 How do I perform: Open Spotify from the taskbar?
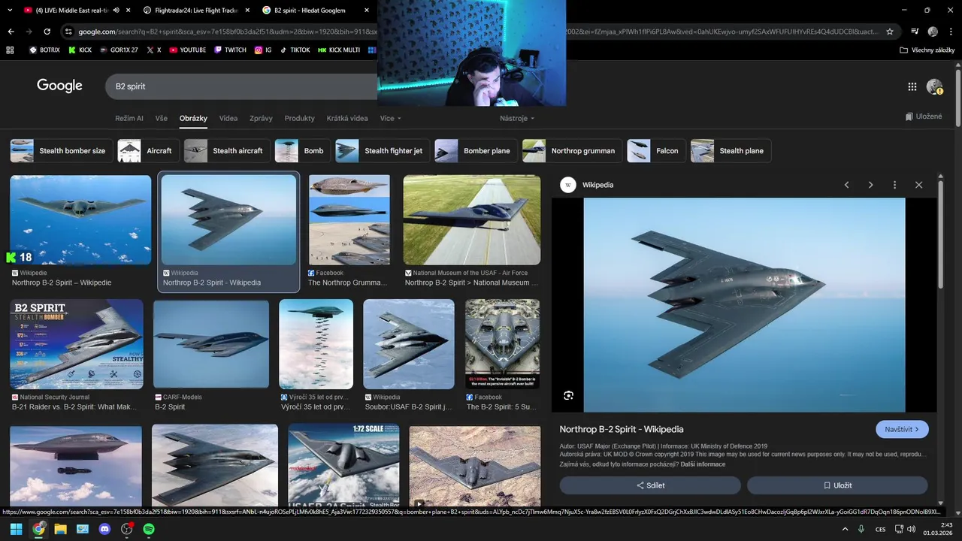click(149, 529)
